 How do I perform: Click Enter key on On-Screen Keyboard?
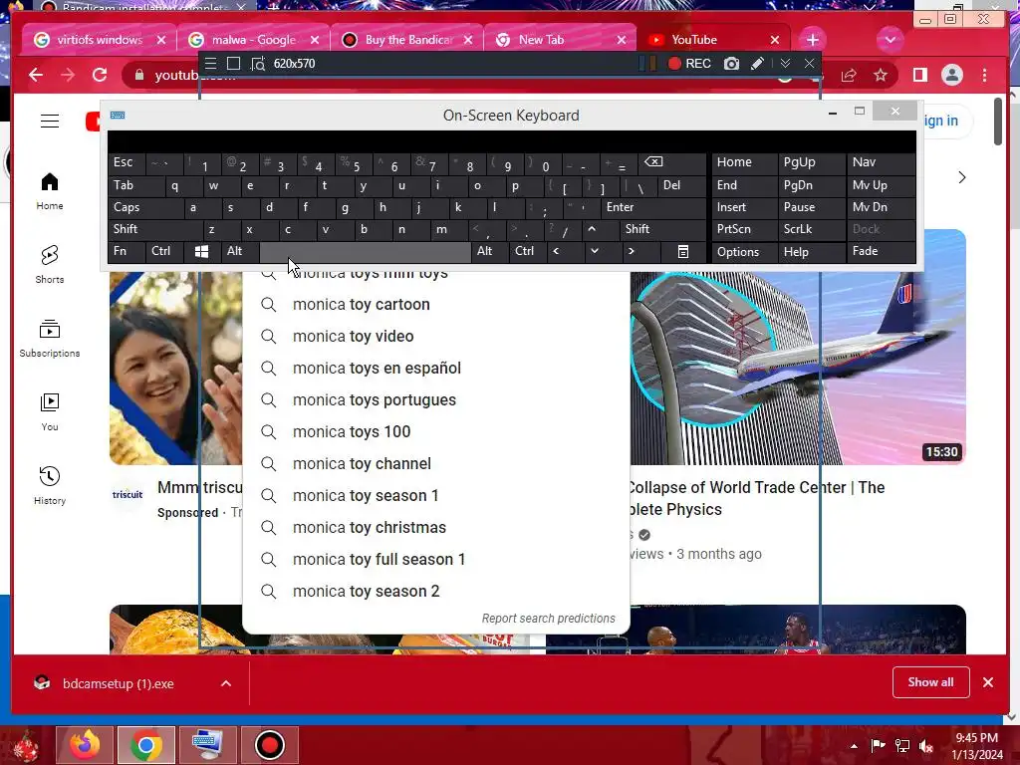click(653, 207)
